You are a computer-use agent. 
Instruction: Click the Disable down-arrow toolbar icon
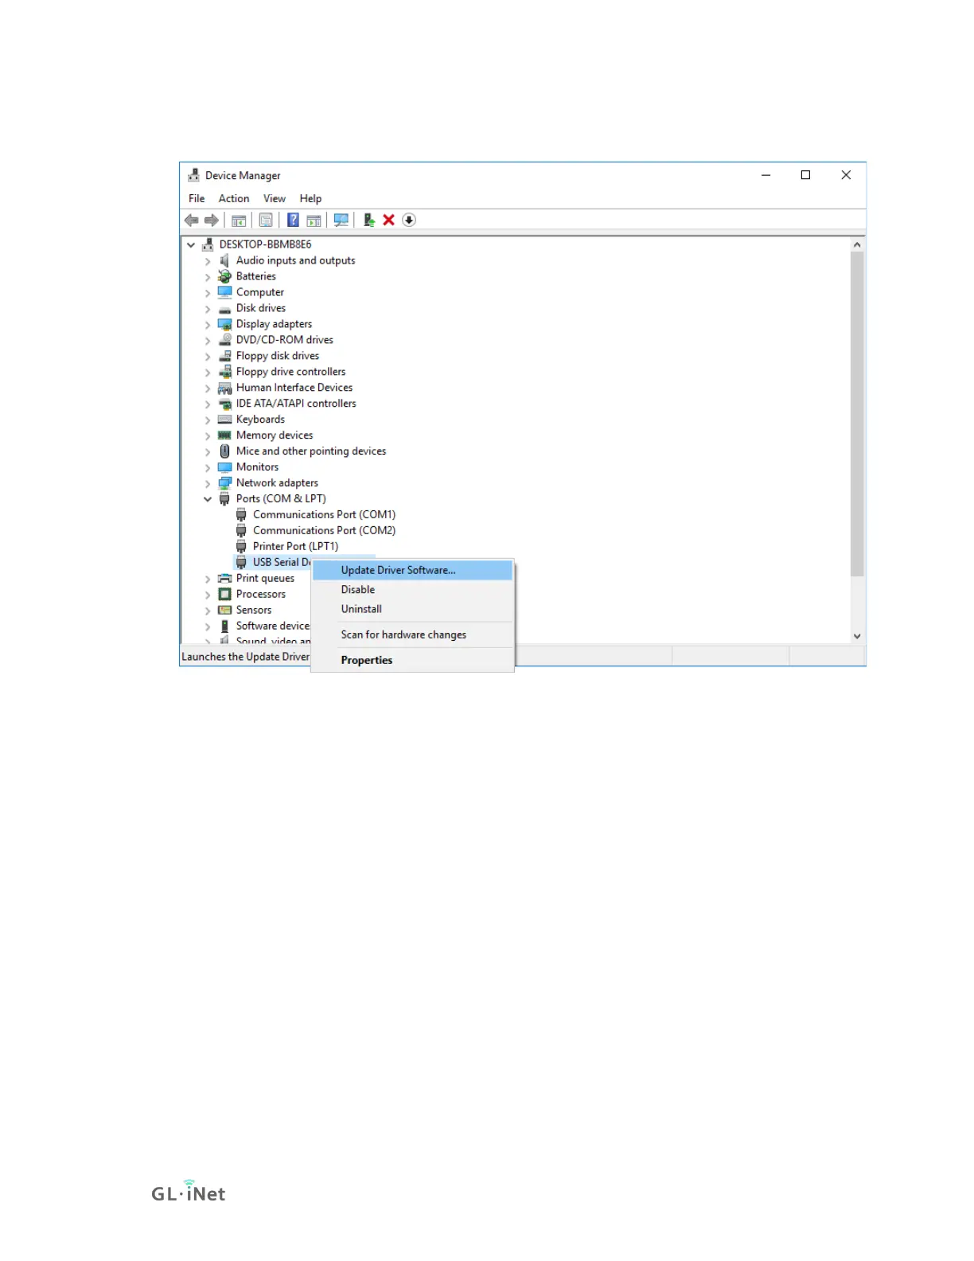409,221
